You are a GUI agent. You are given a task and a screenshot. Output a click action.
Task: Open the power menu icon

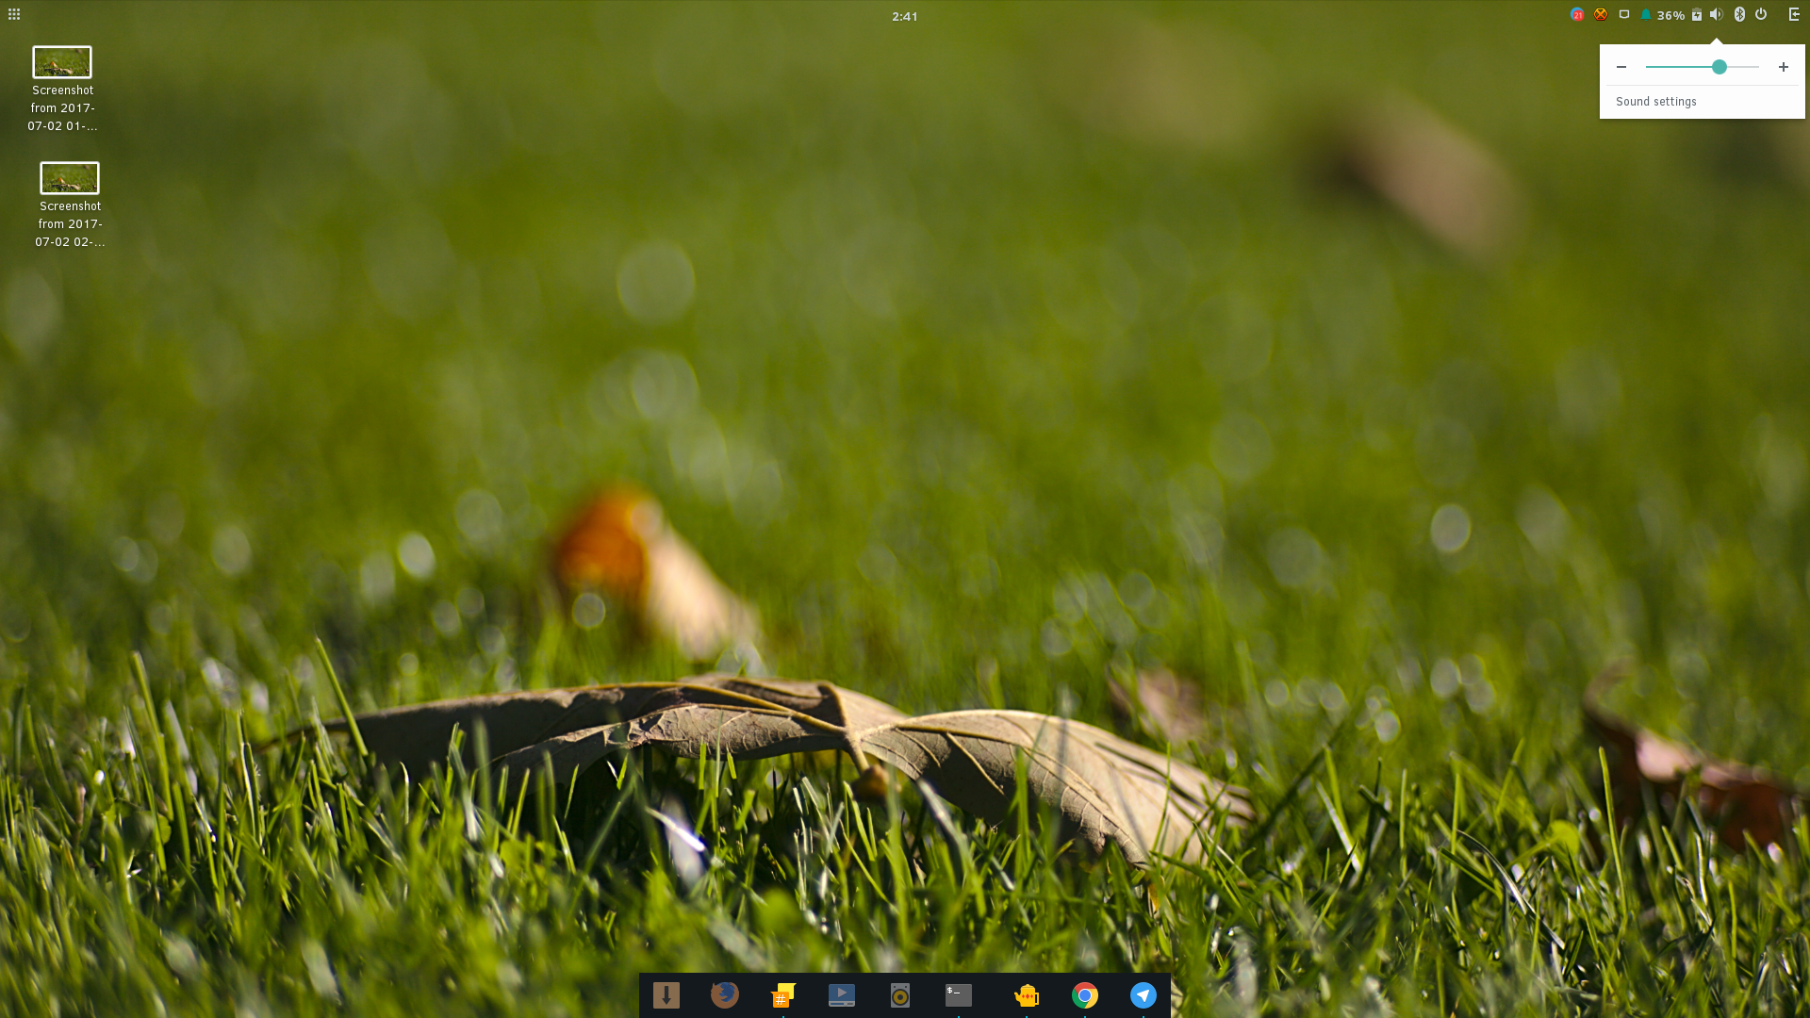1761,14
